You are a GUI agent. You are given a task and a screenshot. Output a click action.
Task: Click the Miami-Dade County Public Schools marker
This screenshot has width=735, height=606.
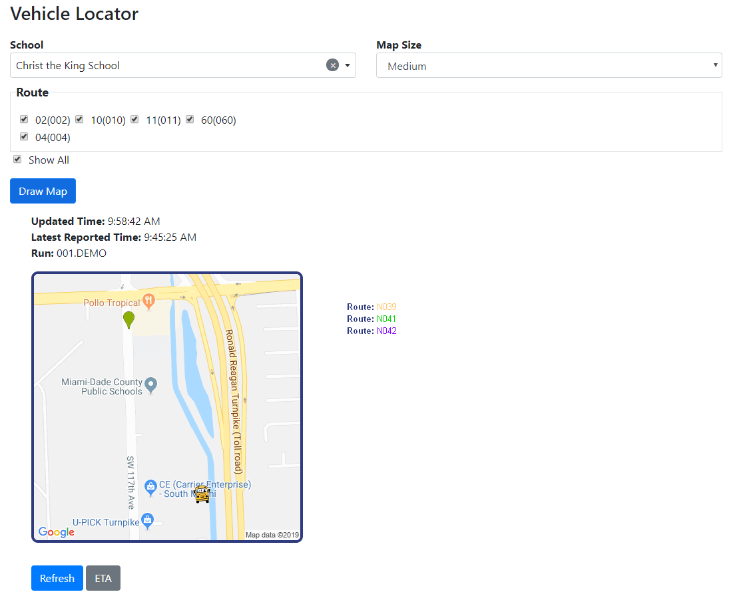point(151,384)
